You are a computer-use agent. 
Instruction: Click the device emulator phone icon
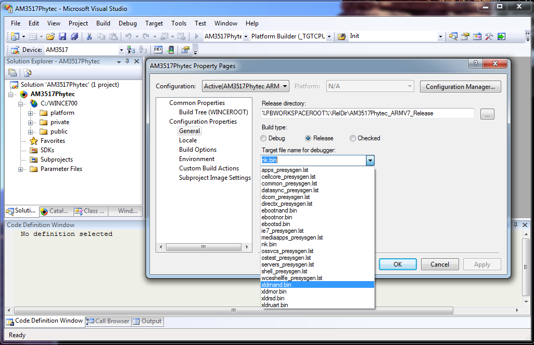[x=171, y=50]
